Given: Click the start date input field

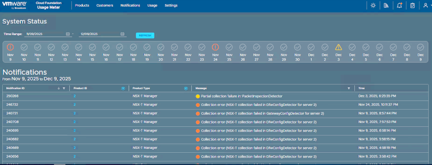Looking at the screenshot, I should pyautogui.click(x=44, y=34).
